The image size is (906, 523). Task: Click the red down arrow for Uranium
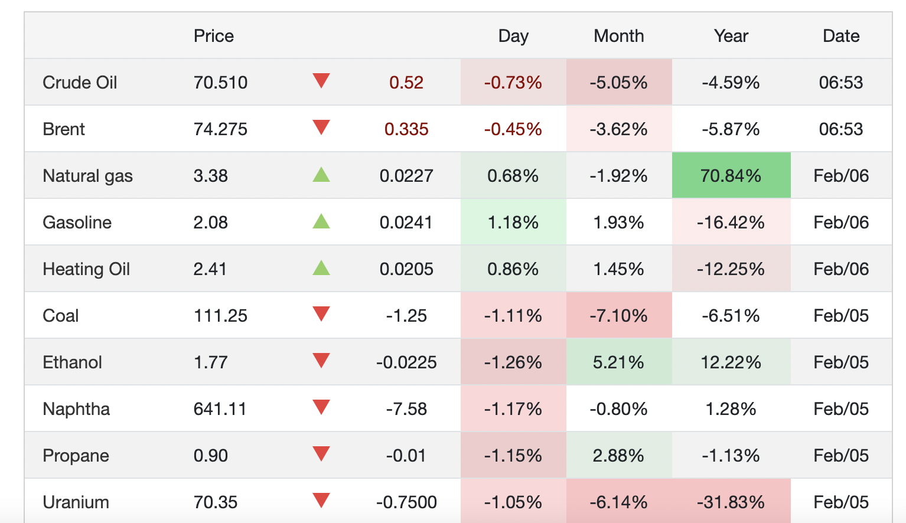pos(321,500)
